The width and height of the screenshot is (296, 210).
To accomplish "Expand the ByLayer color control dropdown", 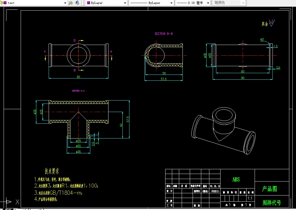I will [125, 3].
